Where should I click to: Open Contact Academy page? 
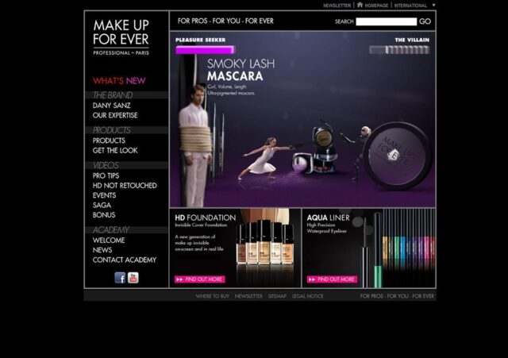click(125, 260)
